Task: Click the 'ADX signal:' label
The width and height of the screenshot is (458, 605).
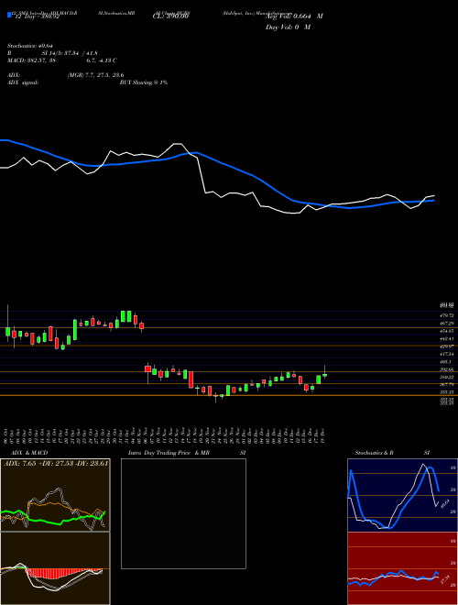Action: tap(23, 82)
